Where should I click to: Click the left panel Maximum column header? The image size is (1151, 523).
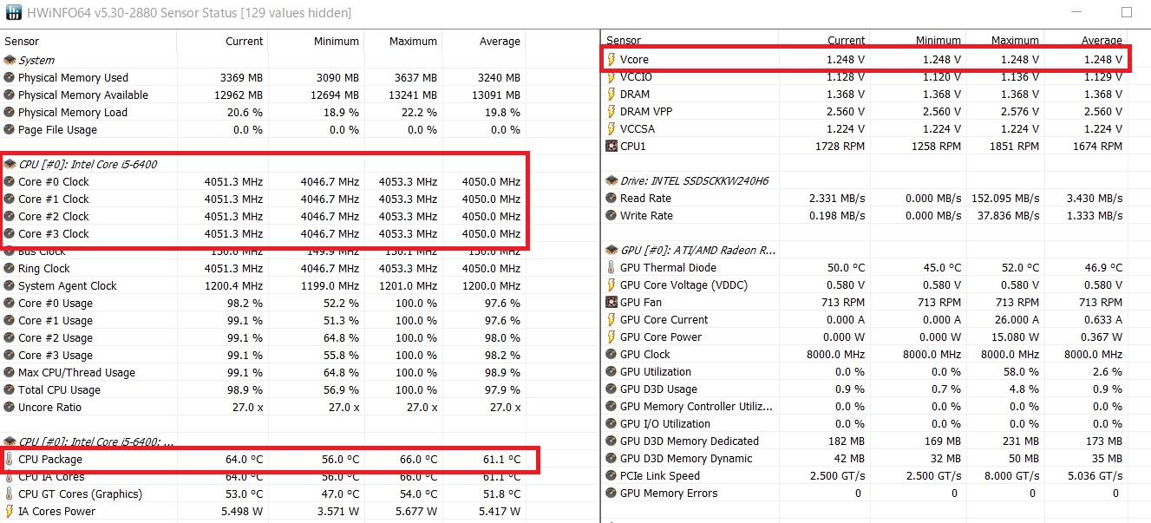(403, 41)
